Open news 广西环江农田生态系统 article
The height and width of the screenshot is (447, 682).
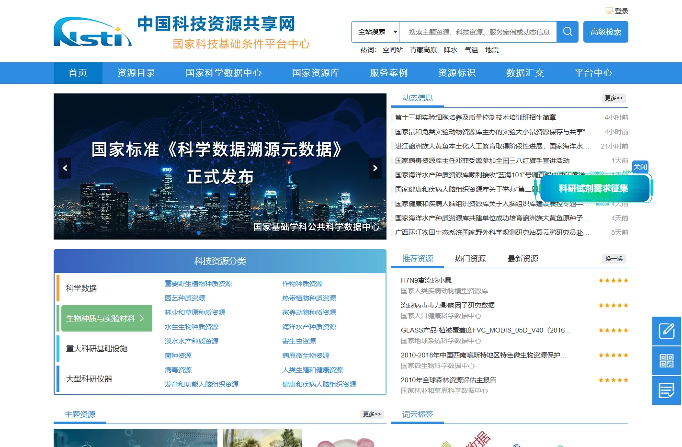492,232
